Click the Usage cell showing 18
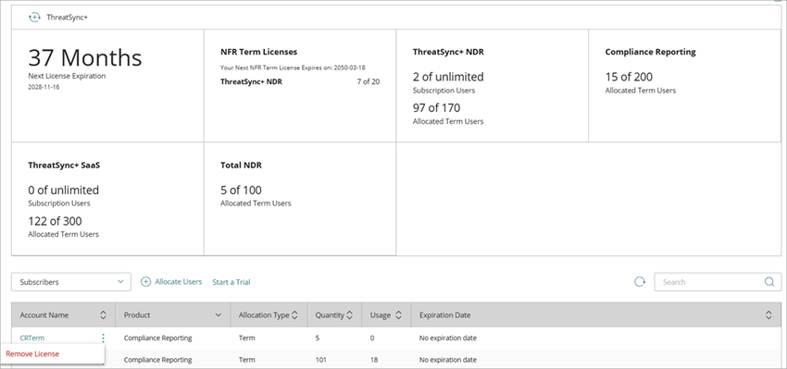This screenshot has height=369, width=787. coord(374,360)
